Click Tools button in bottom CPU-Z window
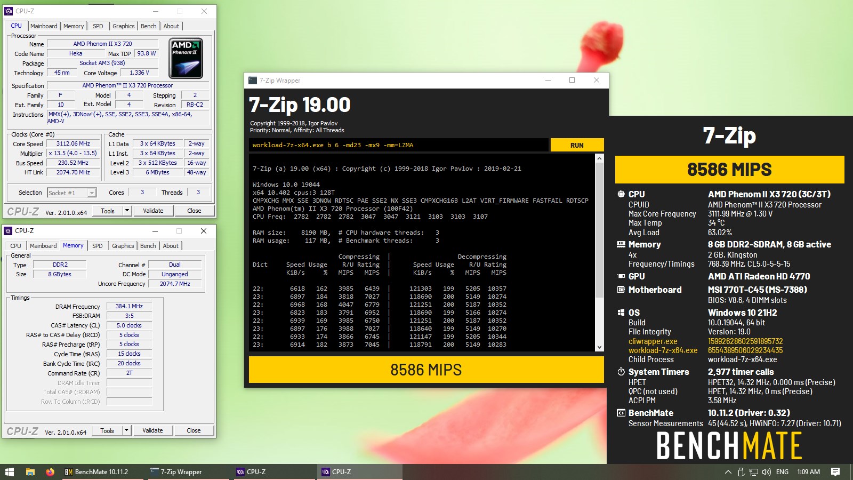This screenshot has width=853, height=480. 107,430
